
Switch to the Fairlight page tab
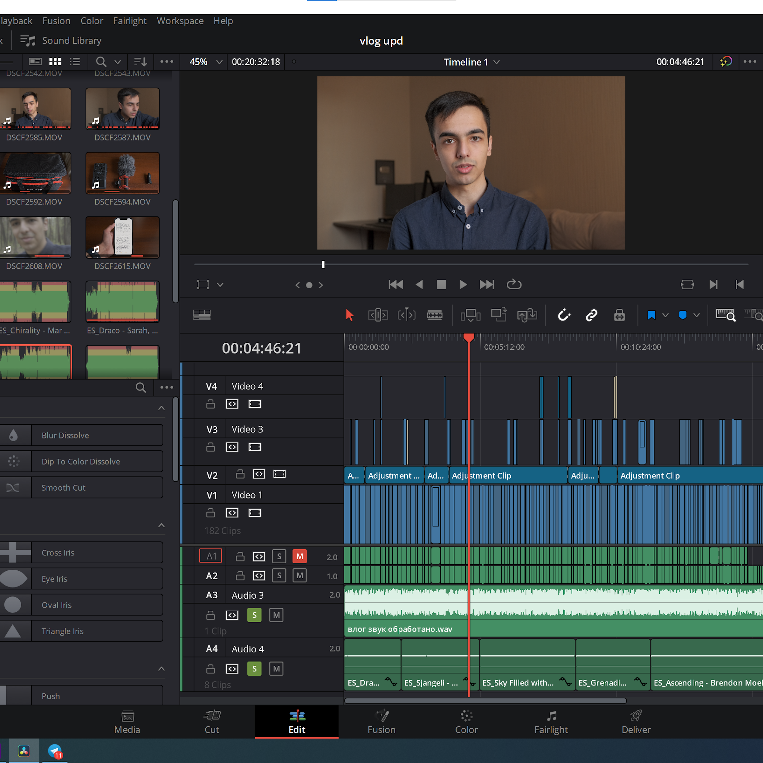click(x=551, y=722)
